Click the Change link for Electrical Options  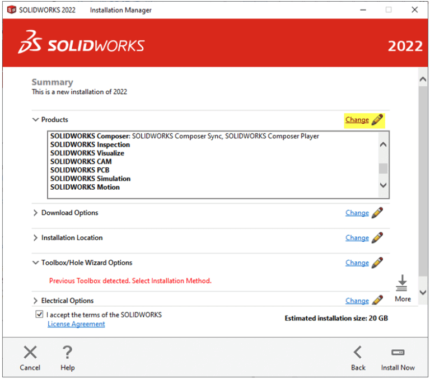(357, 301)
